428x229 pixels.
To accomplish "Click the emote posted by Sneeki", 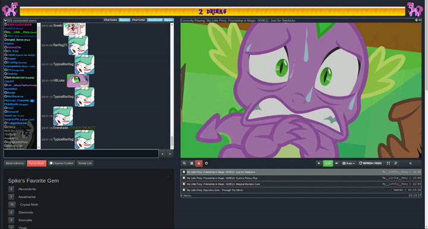I will pos(74,29).
